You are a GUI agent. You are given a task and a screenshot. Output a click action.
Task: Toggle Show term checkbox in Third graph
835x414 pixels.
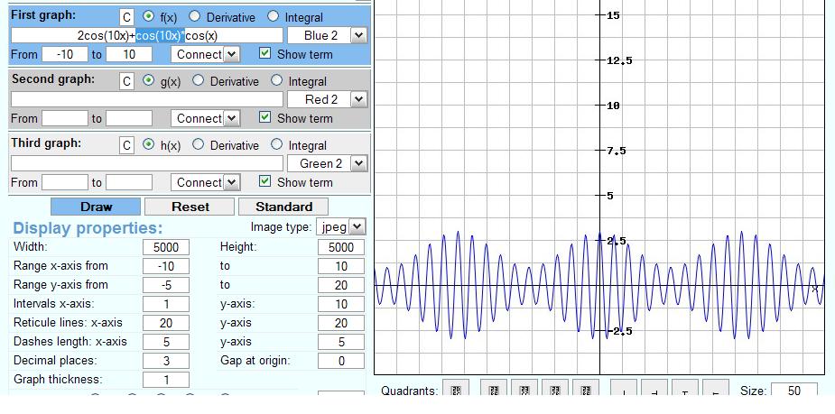point(264,181)
